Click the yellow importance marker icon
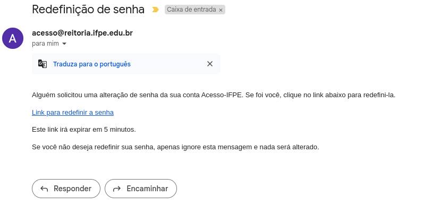 click(x=155, y=10)
